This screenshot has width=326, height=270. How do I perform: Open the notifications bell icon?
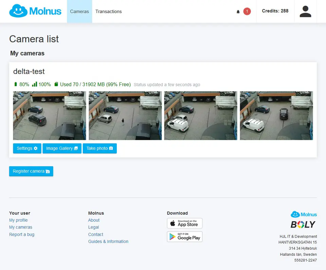point(238,12)
